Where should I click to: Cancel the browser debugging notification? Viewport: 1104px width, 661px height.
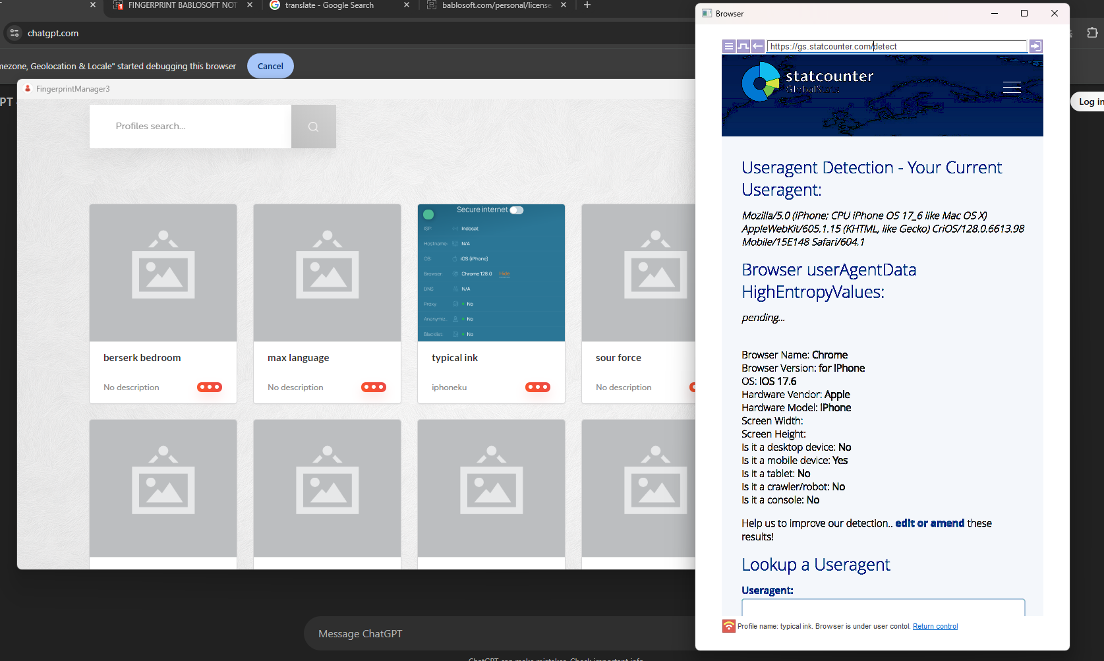pyautogui.click(x=270, y=66)
